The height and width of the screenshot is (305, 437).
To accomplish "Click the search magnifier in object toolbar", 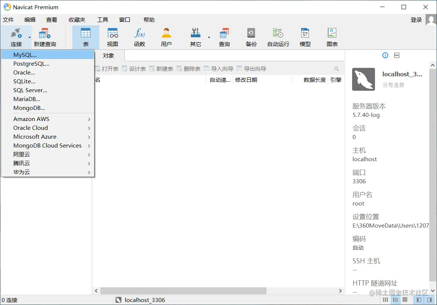I will [x=336, y=69].
